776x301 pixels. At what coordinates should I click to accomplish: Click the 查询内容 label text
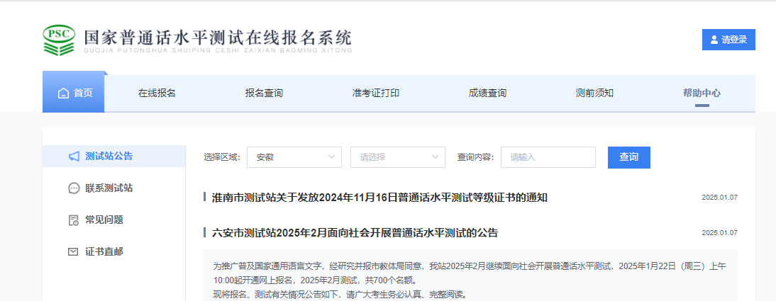click(x=475, y=158)
